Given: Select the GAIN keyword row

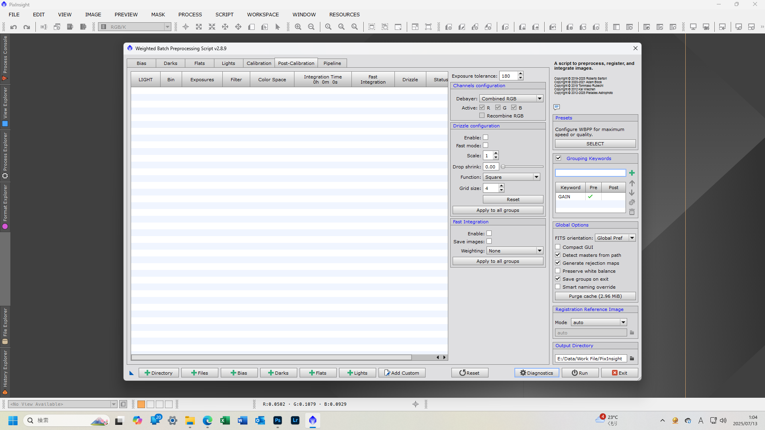Looking at the screenshot, I should click(590, 197).
